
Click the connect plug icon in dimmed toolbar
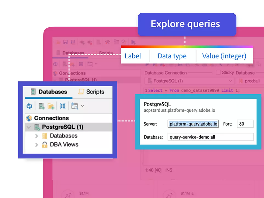82,42
